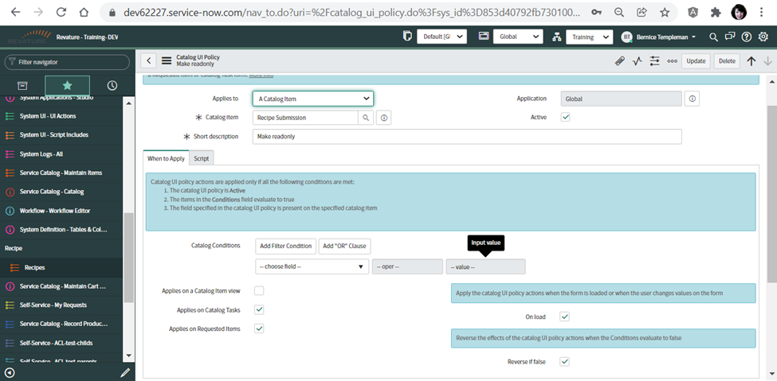Image resolution: width=777 pixels, height=381 pixels.
Task: Reload the page with the refresh icon
Action: pos(61,12)
